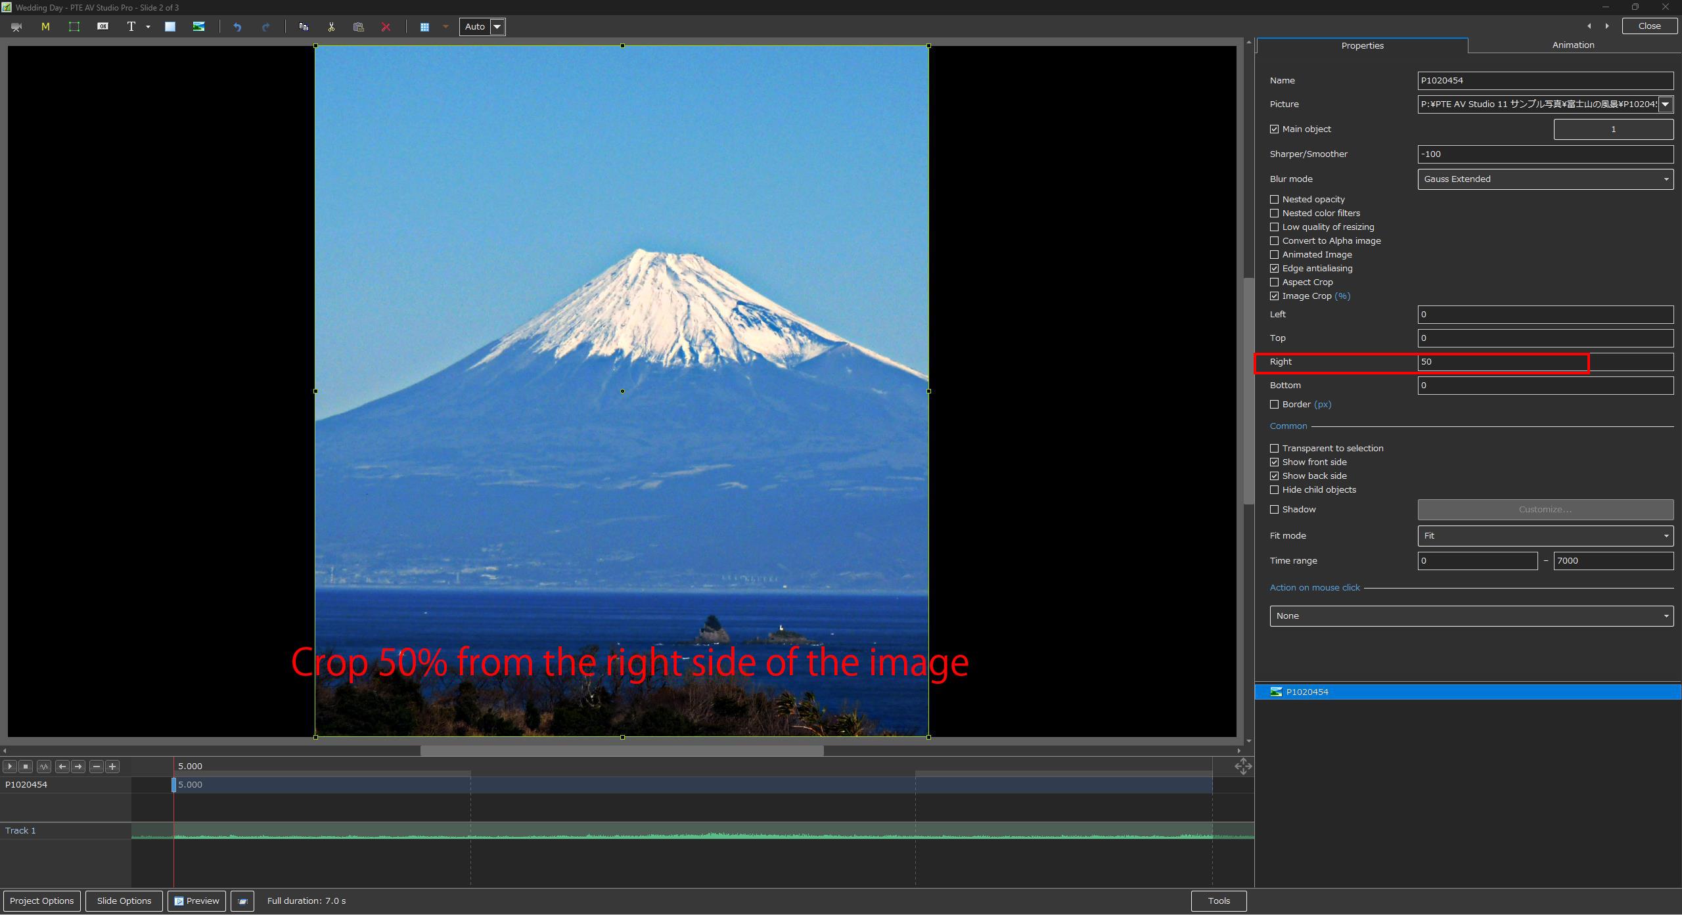This screenshot has width=1682, height=915.
Task: Add a rectangle object from toolbar
Action: click(x=170, y=27)
